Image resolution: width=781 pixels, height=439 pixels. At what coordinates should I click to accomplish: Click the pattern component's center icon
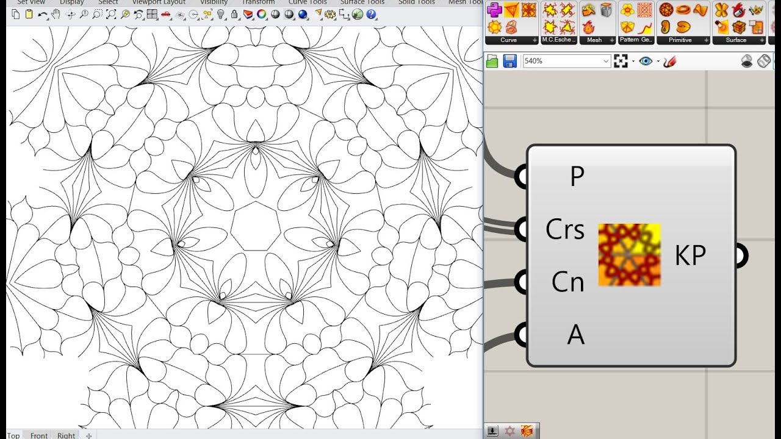coord(629,254)
